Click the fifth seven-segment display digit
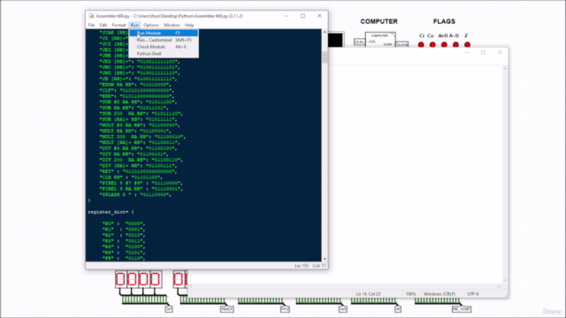566x318 pixels. [179, 279]
